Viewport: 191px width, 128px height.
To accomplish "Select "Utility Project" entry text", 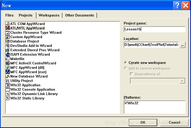I will pyautogui.click(x=22, y=81).
